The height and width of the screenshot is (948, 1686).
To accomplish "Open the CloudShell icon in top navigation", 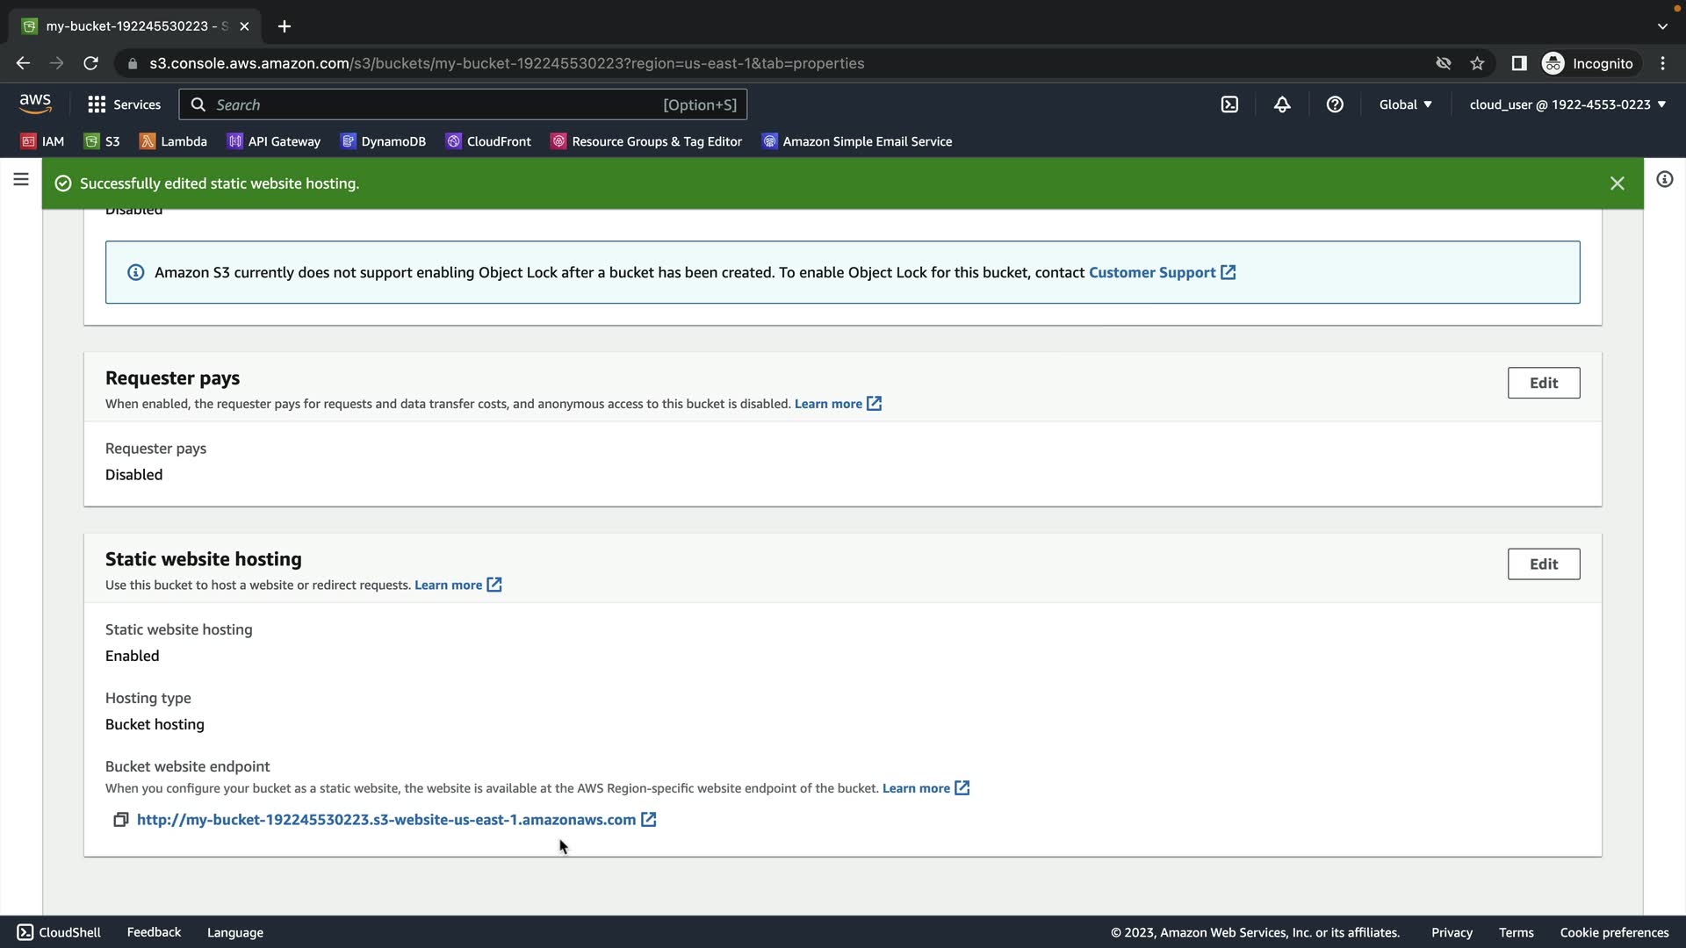I will (1229, 104).
